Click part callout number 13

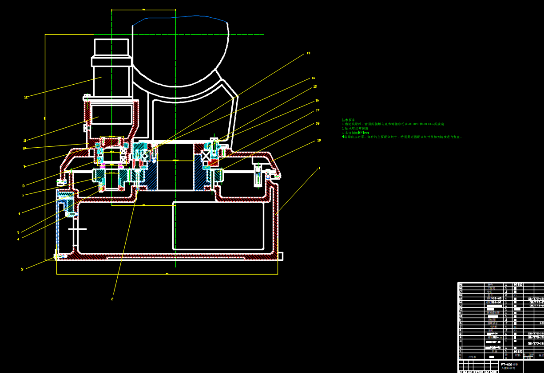click(x=308, y=53)
